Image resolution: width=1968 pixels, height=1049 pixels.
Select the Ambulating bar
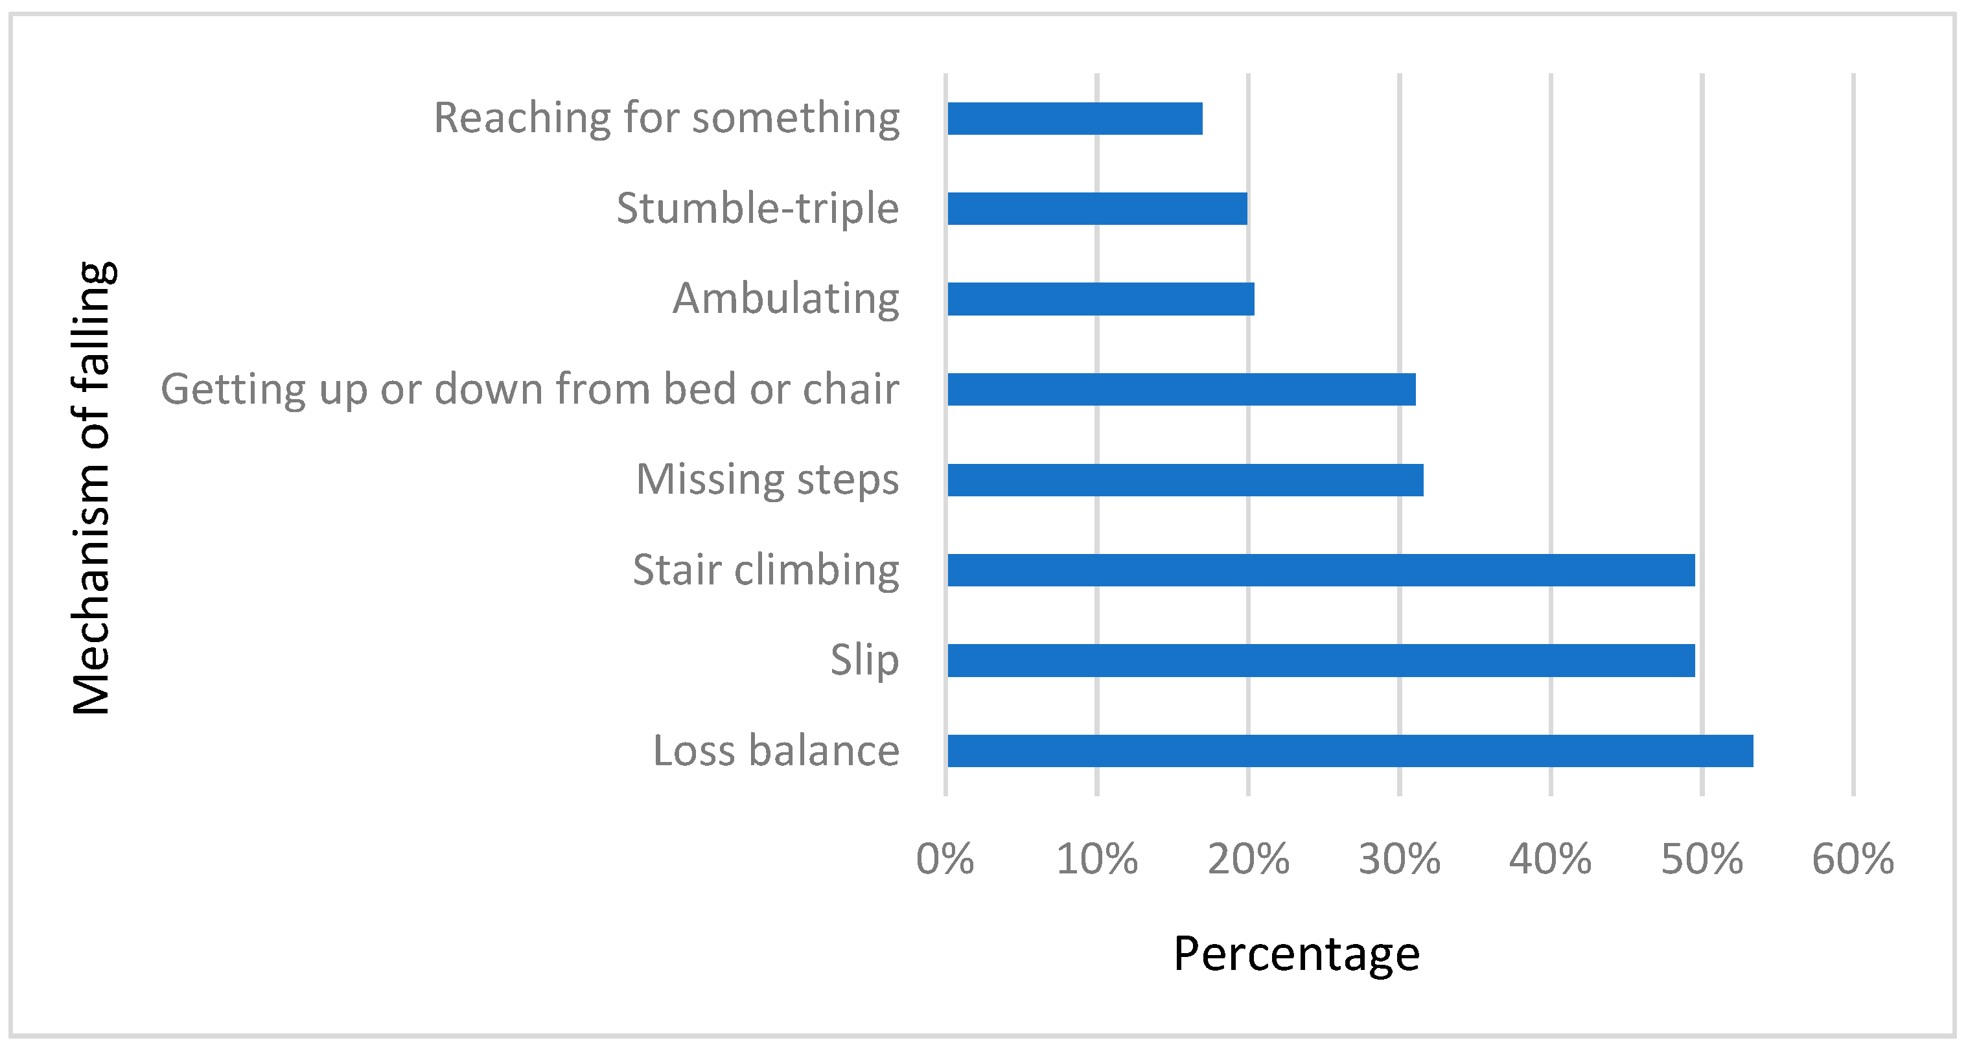click(x=1100, y=299)
